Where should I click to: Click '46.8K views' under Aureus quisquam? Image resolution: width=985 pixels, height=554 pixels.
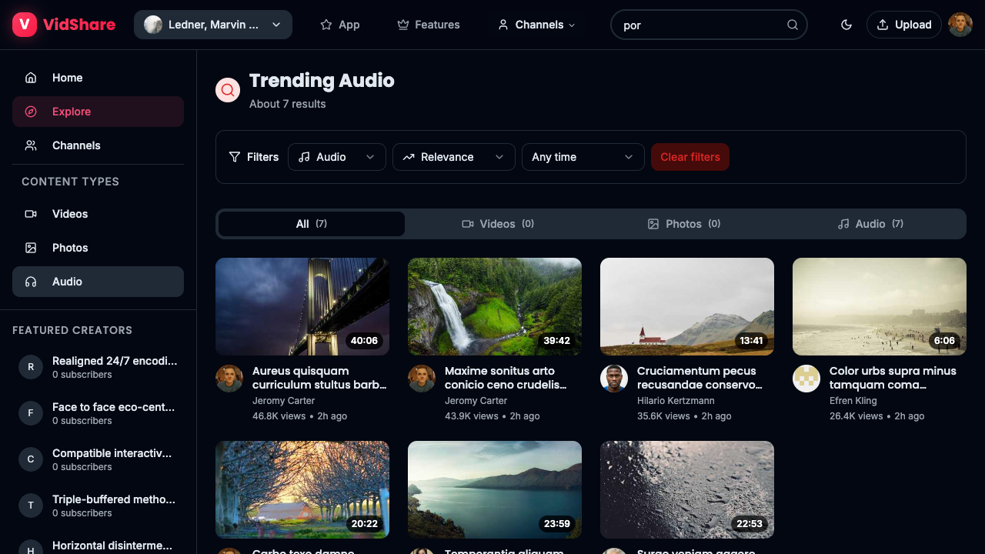pyautogui.click(x=279, y=416)
